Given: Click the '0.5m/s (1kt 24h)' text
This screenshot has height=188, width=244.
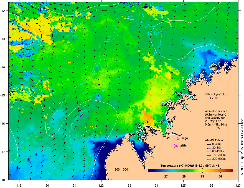Looking at the screenshot, I should click(216, 124).
